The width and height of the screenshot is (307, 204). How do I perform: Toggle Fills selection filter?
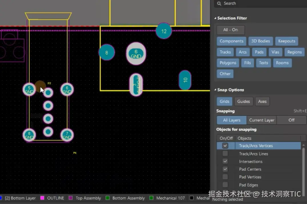(248, 63)
